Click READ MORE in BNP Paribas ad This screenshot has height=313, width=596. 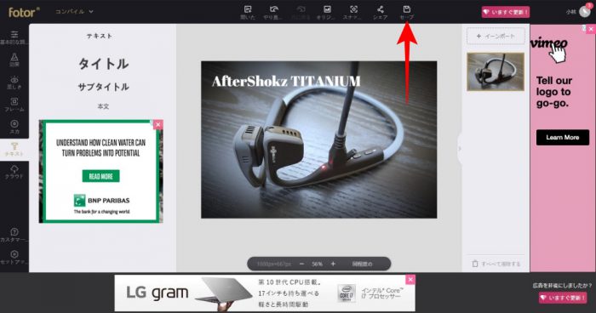point(100,176)
